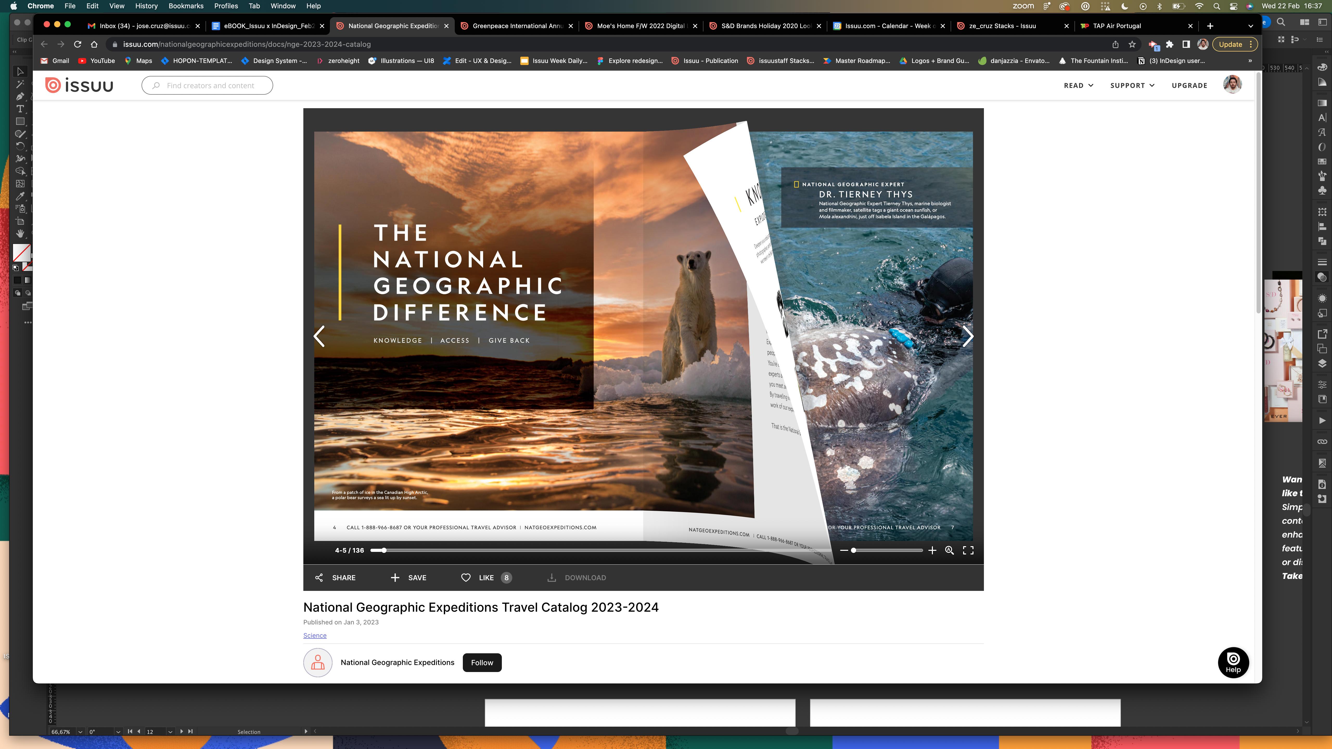The height and width of the screenshot is (749, 1332).
Task: Open the tab search chevron in Chrome
Action: tap(1250, 26)
